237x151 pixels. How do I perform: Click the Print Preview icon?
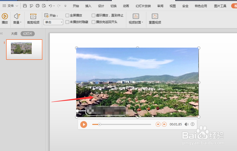click(x=44, y=5)
